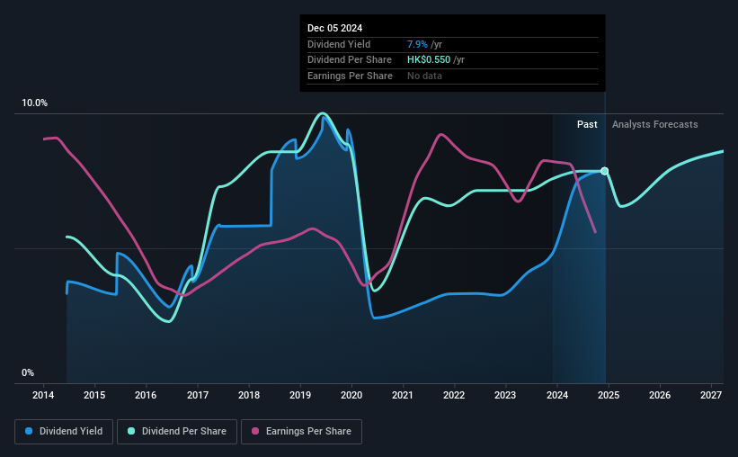This screenshot has width=738, height=457.
Task: Click the No data earnings value
Action: pos(424,76)
